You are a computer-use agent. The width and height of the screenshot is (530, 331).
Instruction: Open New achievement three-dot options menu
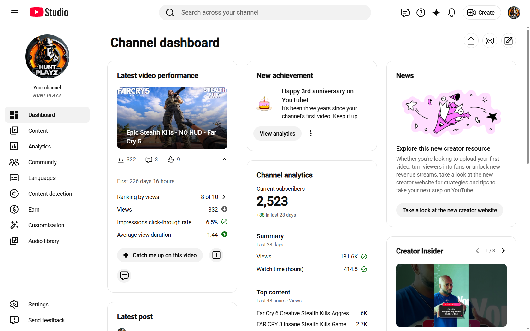[x=311, y=133]
